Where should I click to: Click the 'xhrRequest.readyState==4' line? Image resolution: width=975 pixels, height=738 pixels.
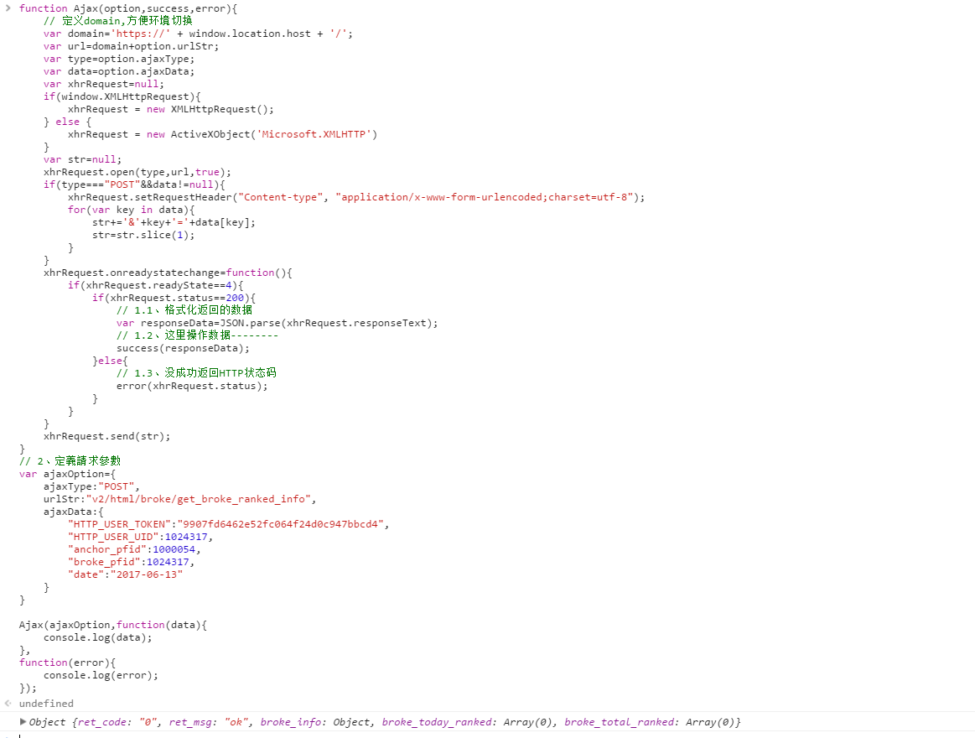pyautogui.click(x=155, y=285)
